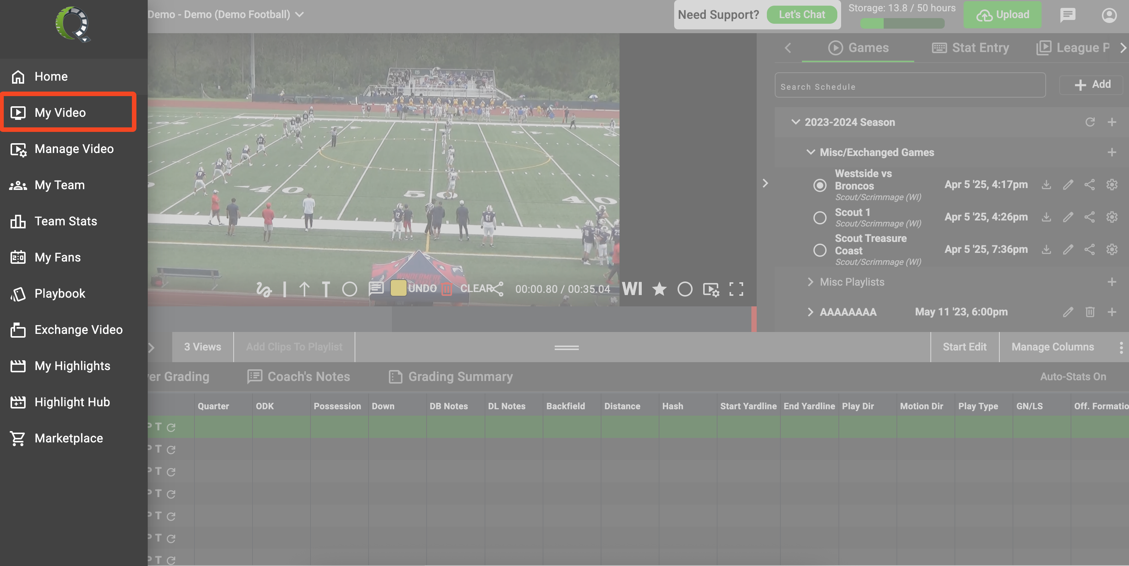
Task: Open the user account icon
Action: point(1109,15)
